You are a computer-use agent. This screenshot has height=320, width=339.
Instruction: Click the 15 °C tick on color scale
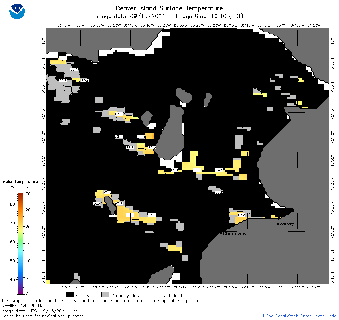(x=28, y=243)
